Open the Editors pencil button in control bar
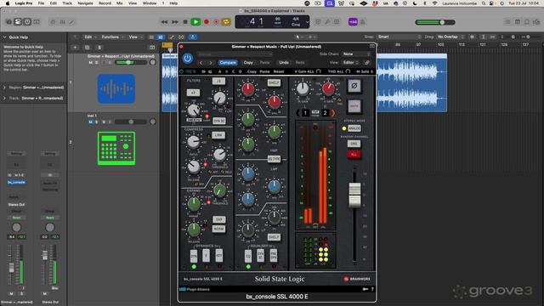Viewport: 544px width, 306px height. tap(71, 22)
